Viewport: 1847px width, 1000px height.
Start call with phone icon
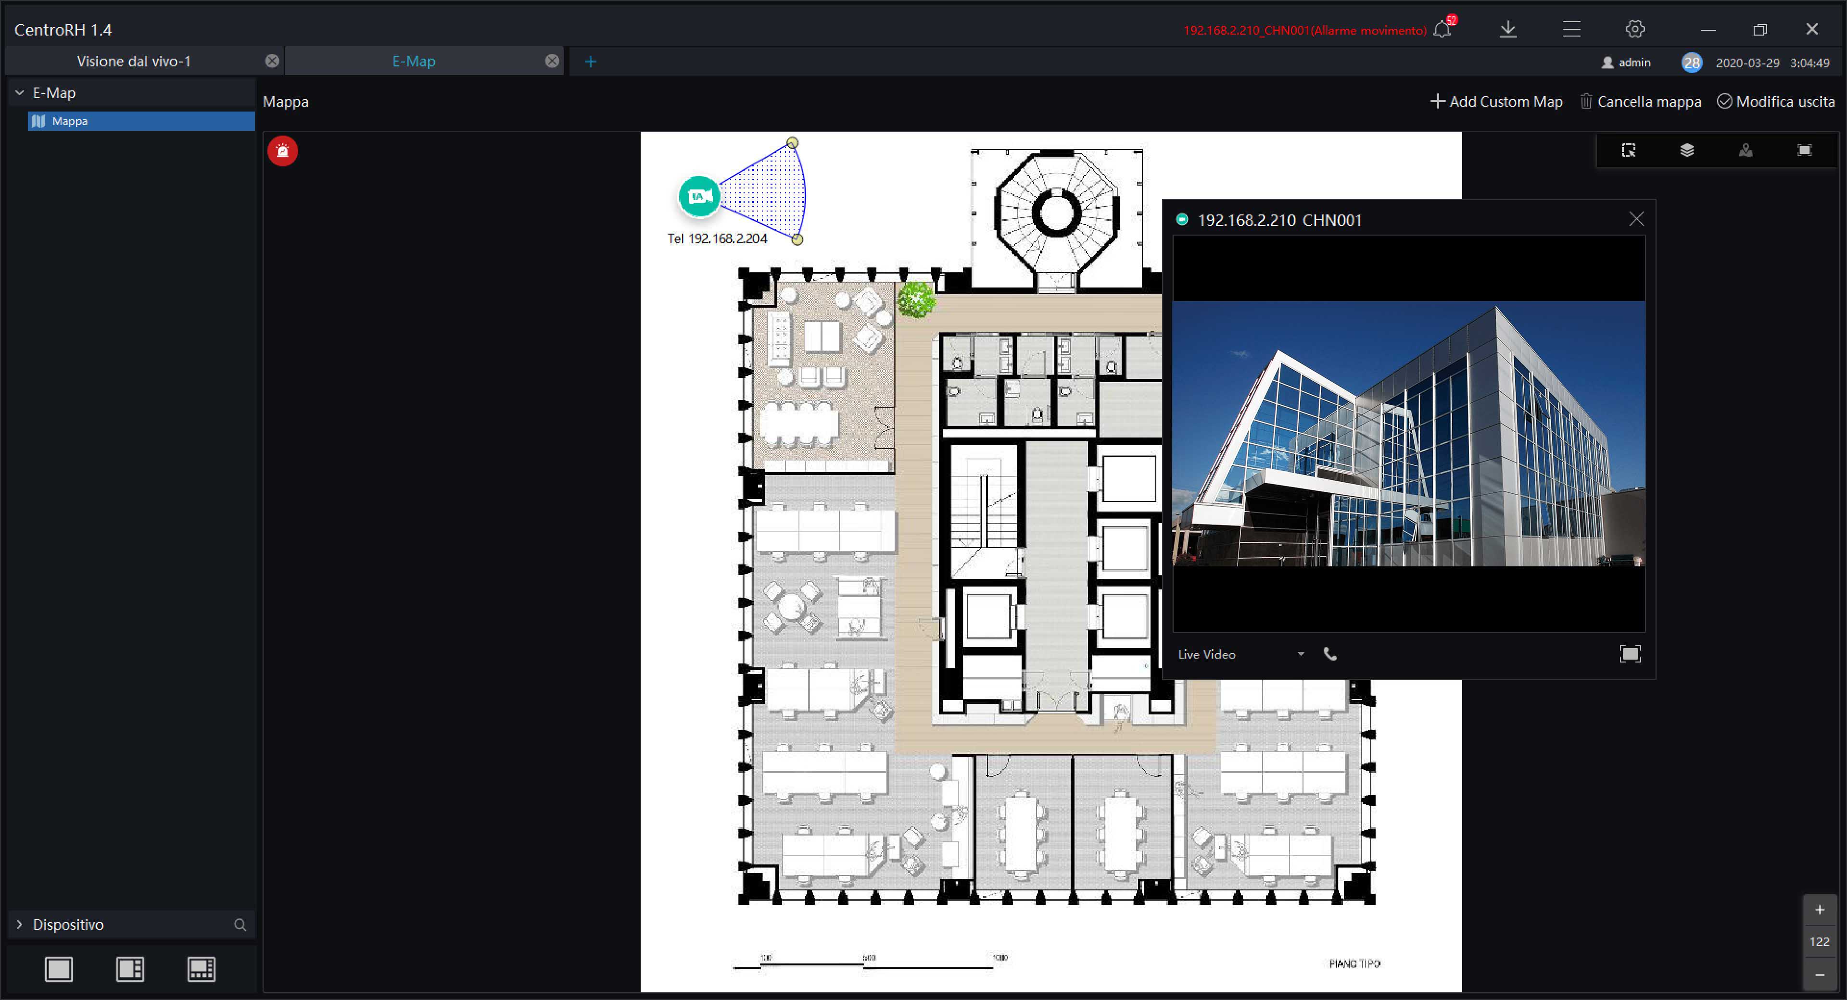tap(1330, 654)
